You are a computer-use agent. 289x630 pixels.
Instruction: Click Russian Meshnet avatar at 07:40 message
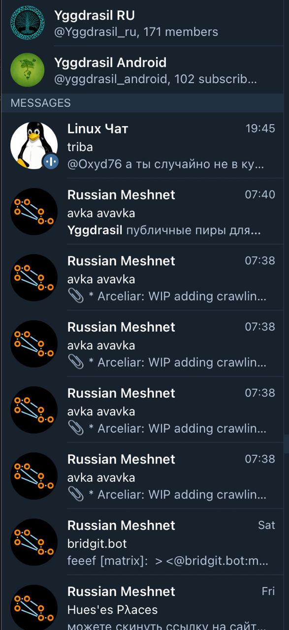click(x=34, y=212)
